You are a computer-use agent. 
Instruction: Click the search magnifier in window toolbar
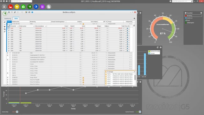(x=15, y=12)
